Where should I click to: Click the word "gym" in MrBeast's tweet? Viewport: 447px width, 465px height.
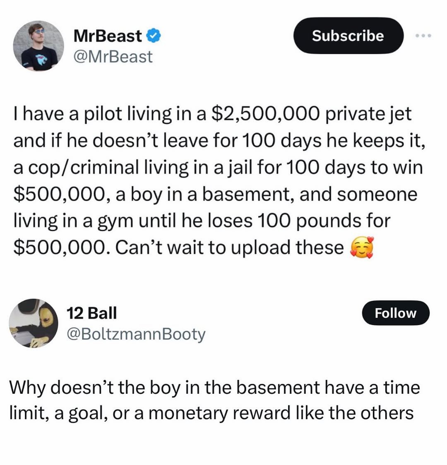(118, 222)
